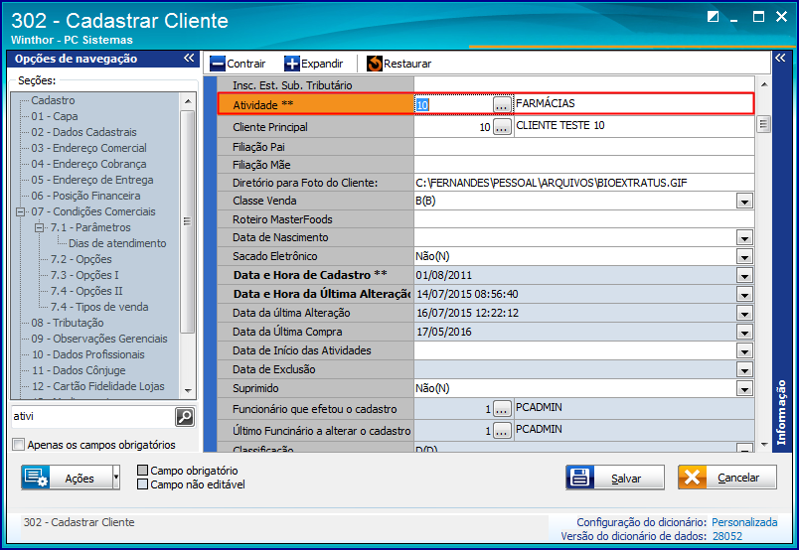Click the form grid scroll down arrow

pos(764,444)
